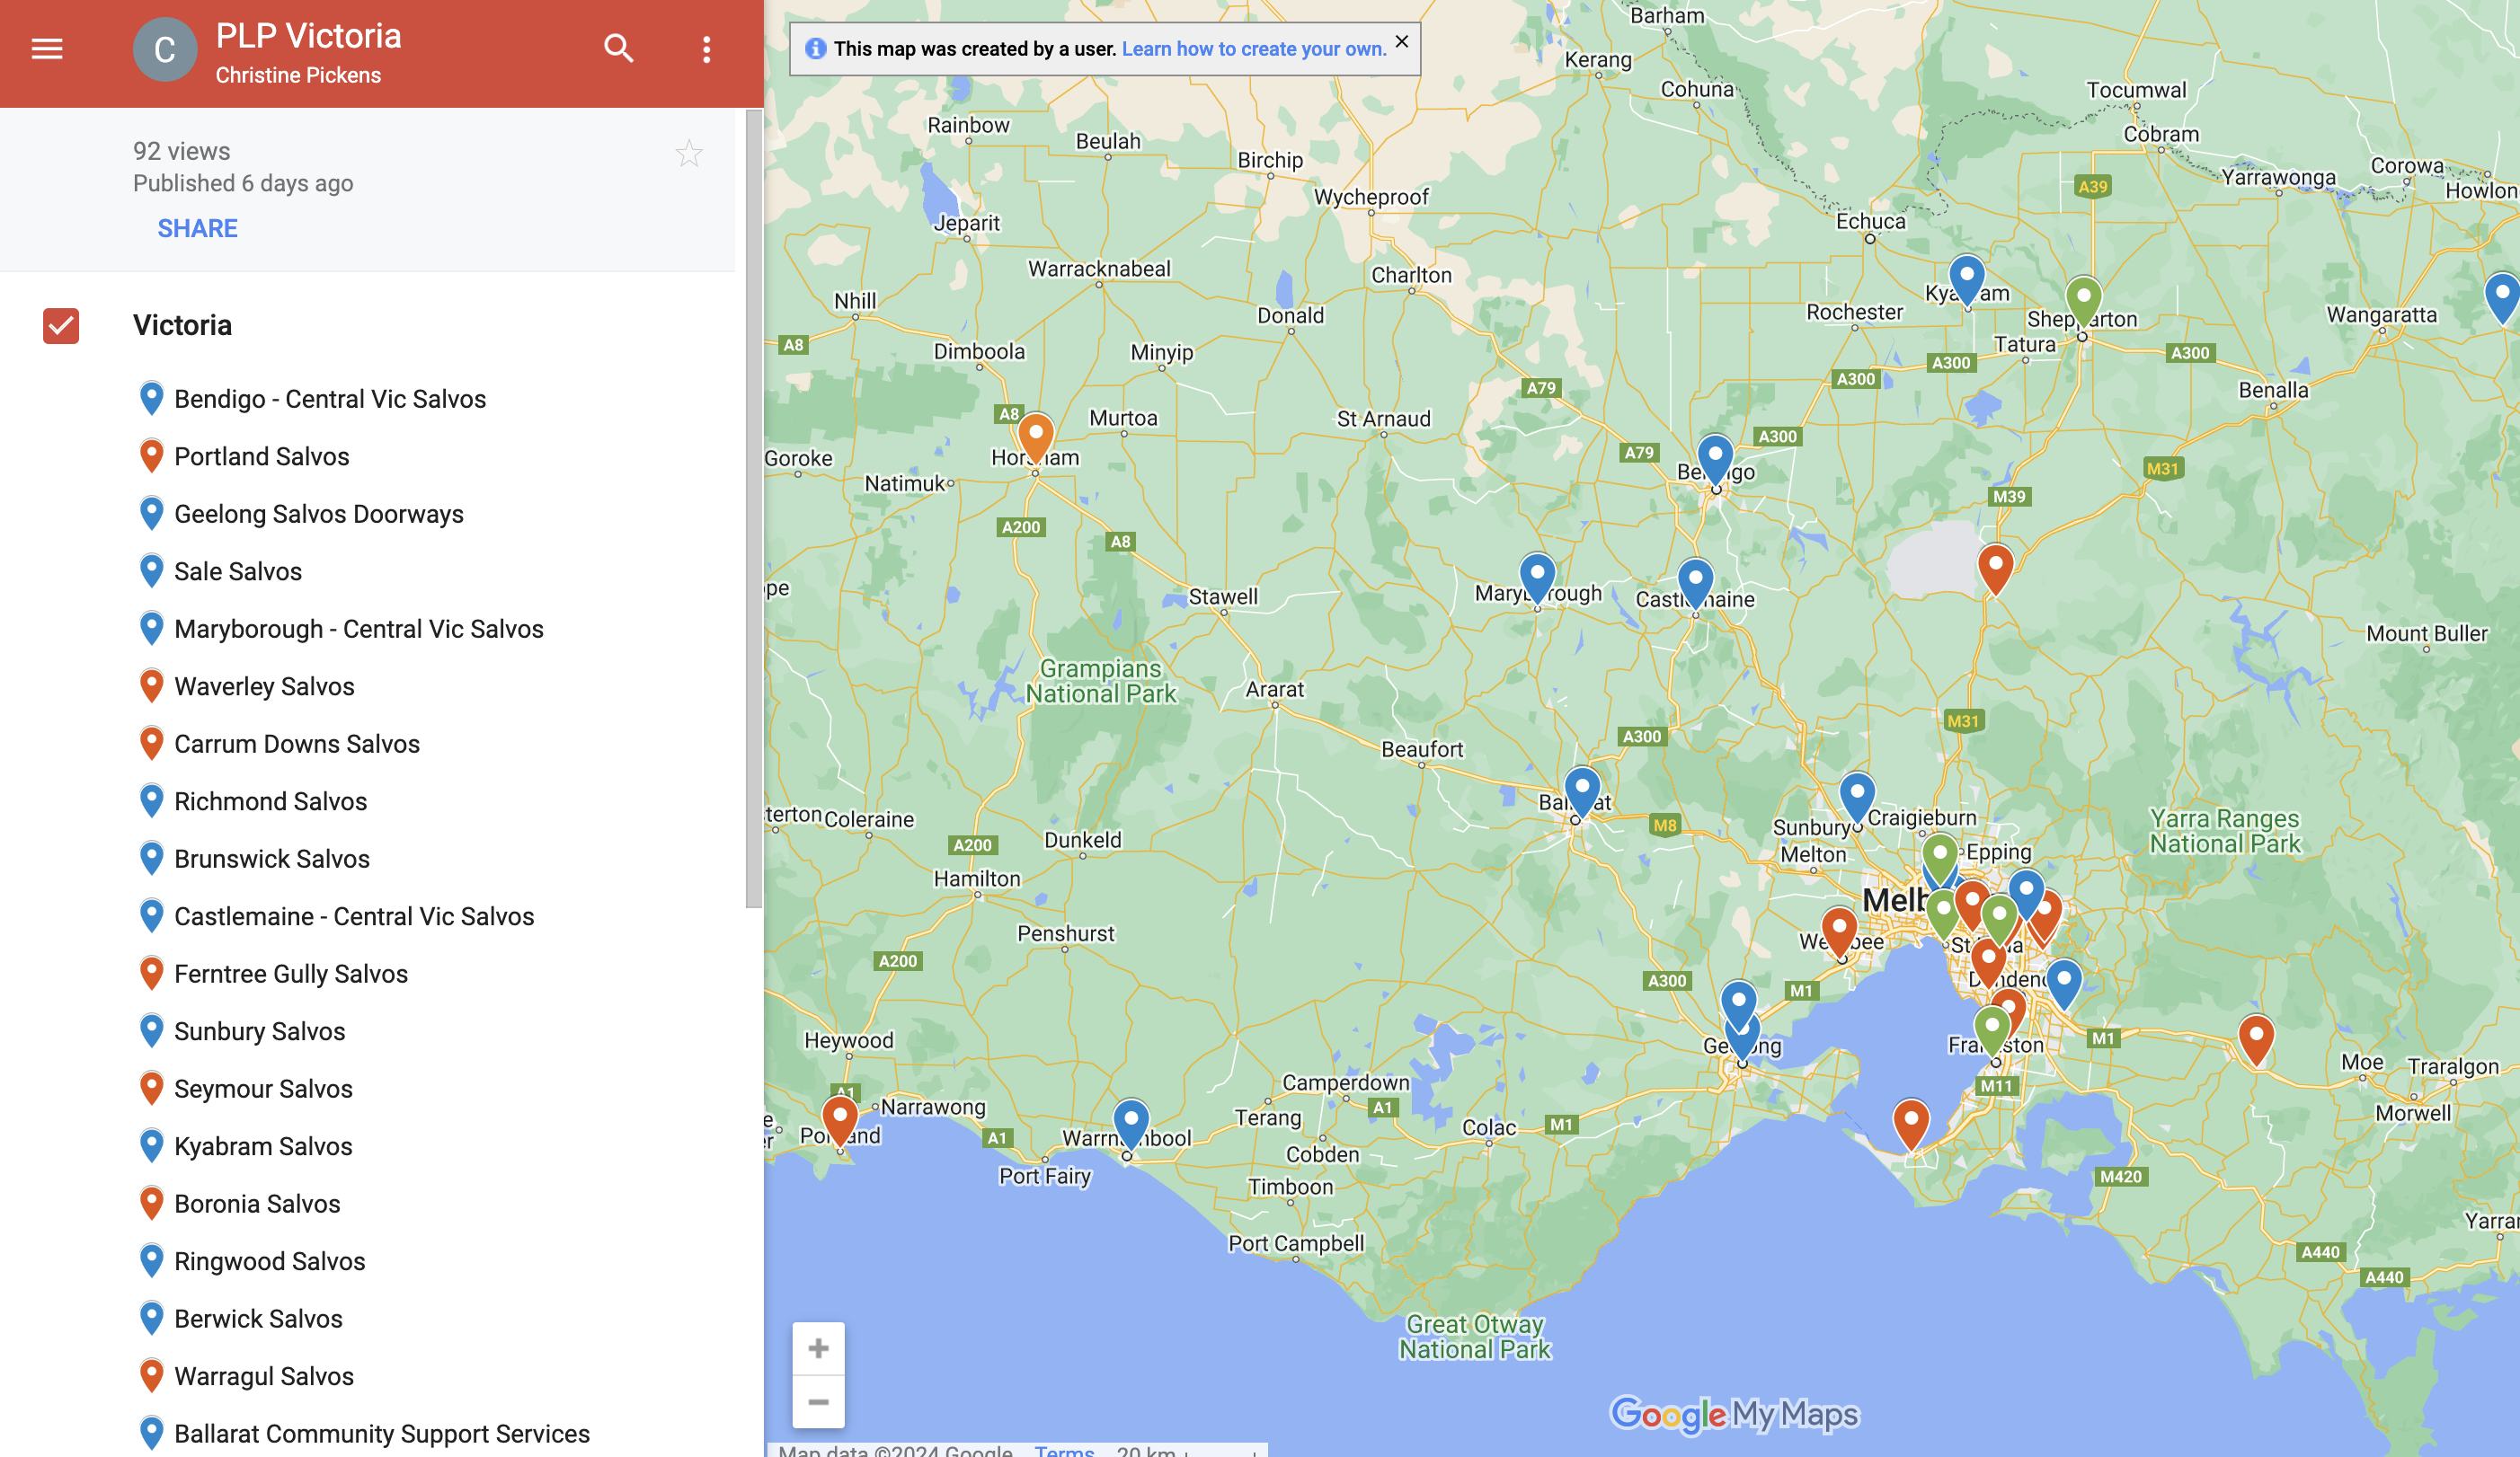Image resolution: width=2520 pixels, height=1457 pixels.
Task: Select Ballarat Community Support Services entry
Action: click(382, 1433)
